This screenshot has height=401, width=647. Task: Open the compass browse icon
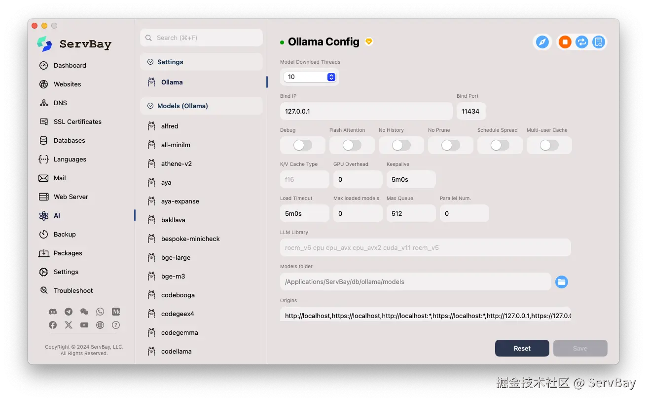[x=542, y=42]
